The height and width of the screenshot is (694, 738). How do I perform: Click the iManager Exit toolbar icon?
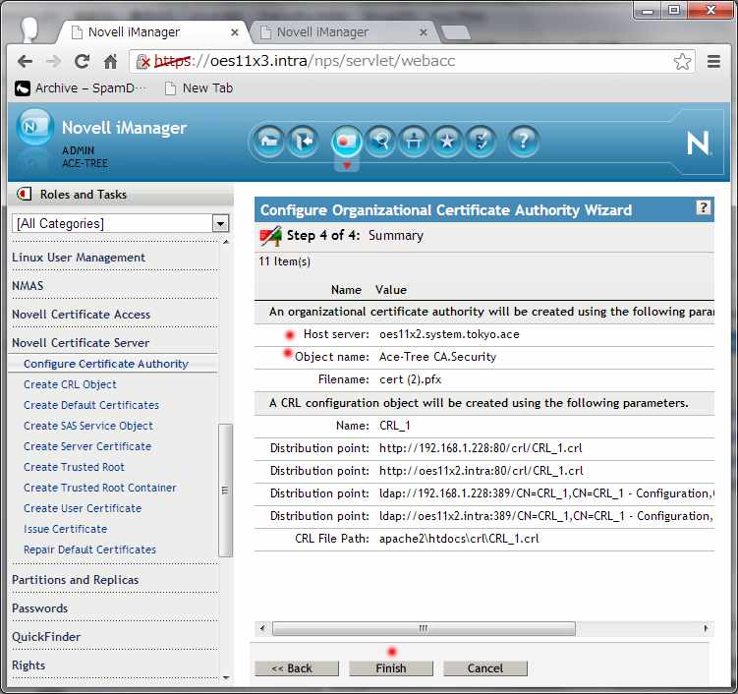(x=302, y=141)
